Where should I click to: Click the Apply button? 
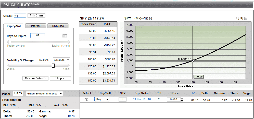pyautogui.click(x=60, y=78)
